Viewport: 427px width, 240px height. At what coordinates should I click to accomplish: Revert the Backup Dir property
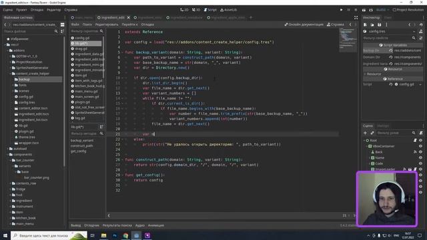(391, 51)
